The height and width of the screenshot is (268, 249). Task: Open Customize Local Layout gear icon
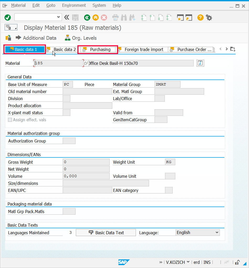point(209,18)
